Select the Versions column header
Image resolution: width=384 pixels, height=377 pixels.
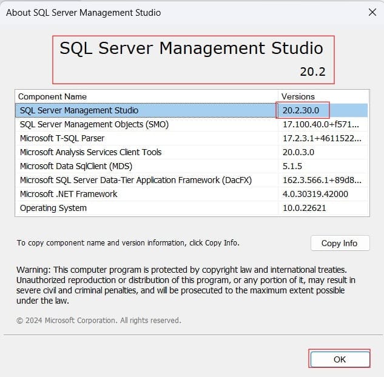tap(323, 96)
